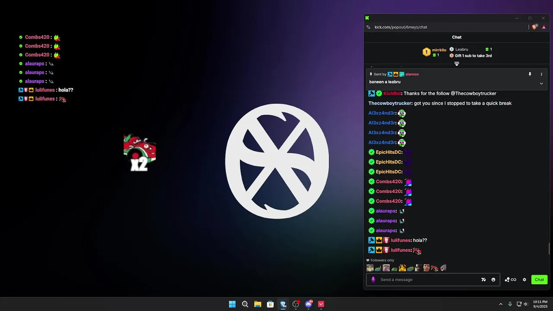This screenshot has width=553, height=311.
Task: Open the chat text translation icon
Action: tap(483, 279)
